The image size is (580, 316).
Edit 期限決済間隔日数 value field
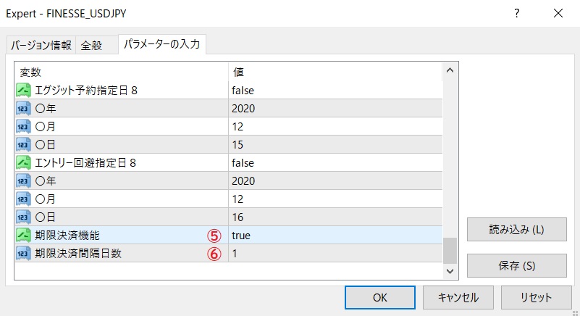click(x=333, y=253)
